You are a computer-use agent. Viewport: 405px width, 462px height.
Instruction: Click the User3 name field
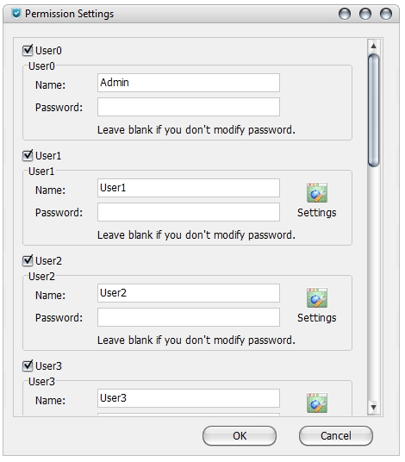coord(189,398)
